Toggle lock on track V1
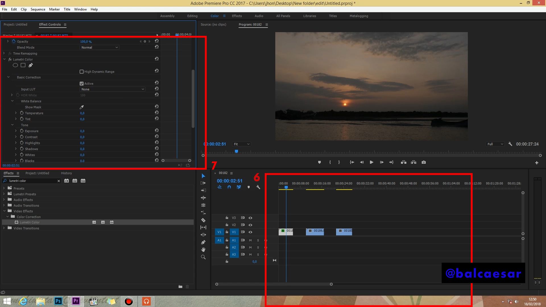The width and height of the screenshot is (546, 307). coord(227,232)
